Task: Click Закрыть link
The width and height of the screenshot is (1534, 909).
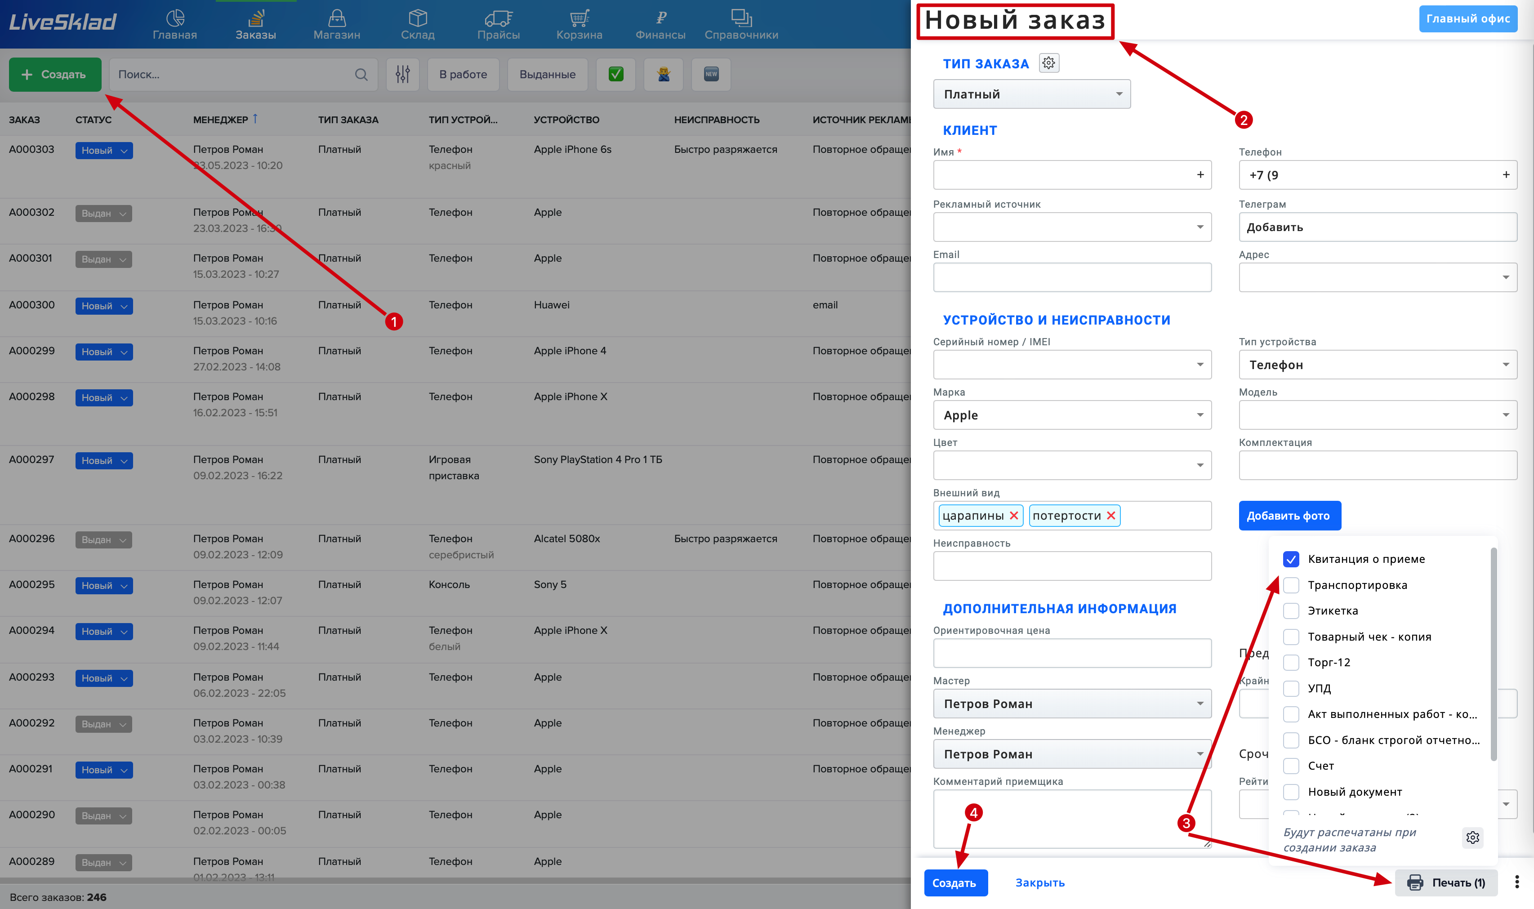Action: tap(1040, 882)
